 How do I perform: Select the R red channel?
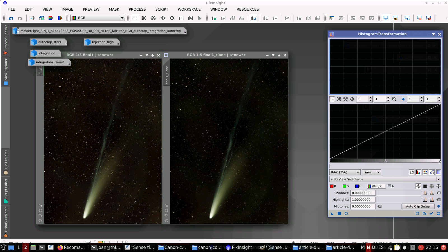(x=333, y=186)
